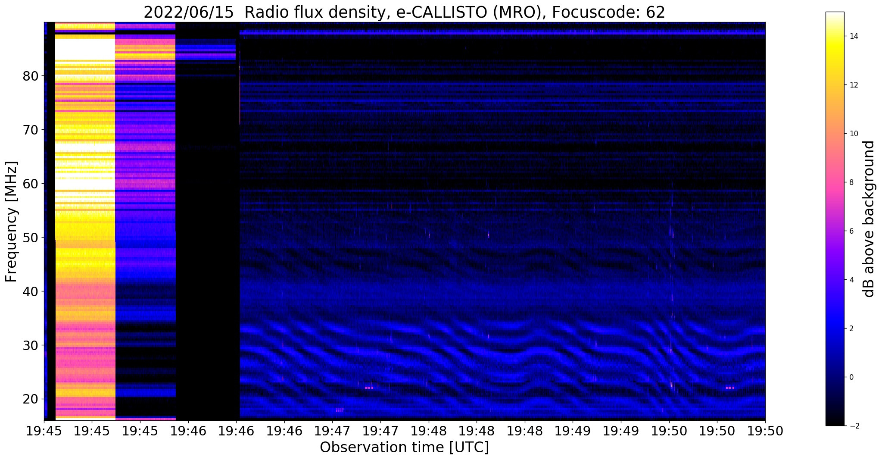
Task: Click the 50 tick on the frequency axis
Action: click(x=31, y=238)
